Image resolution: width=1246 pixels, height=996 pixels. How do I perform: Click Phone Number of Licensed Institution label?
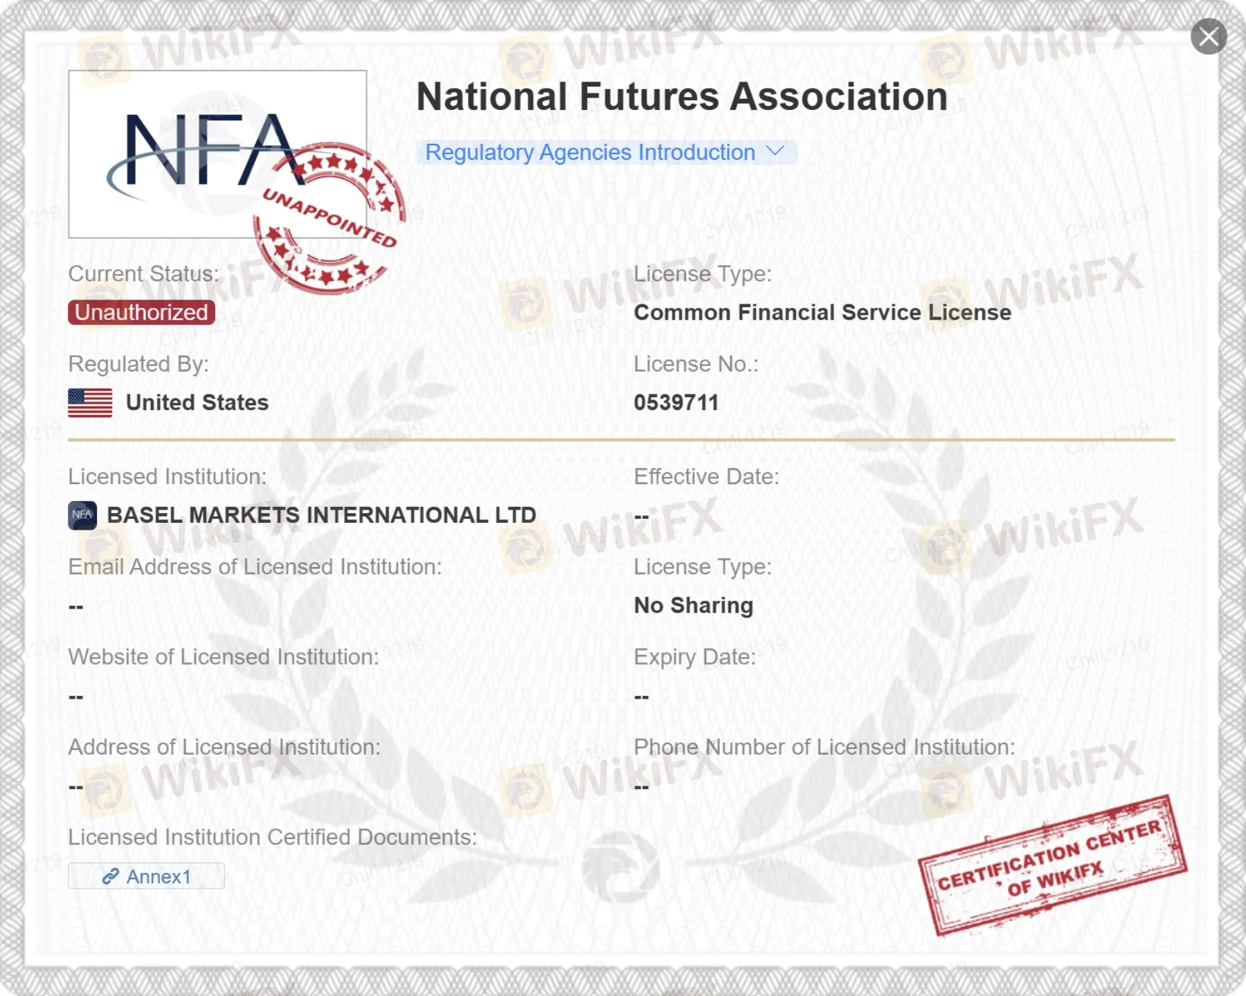[824, 747]
